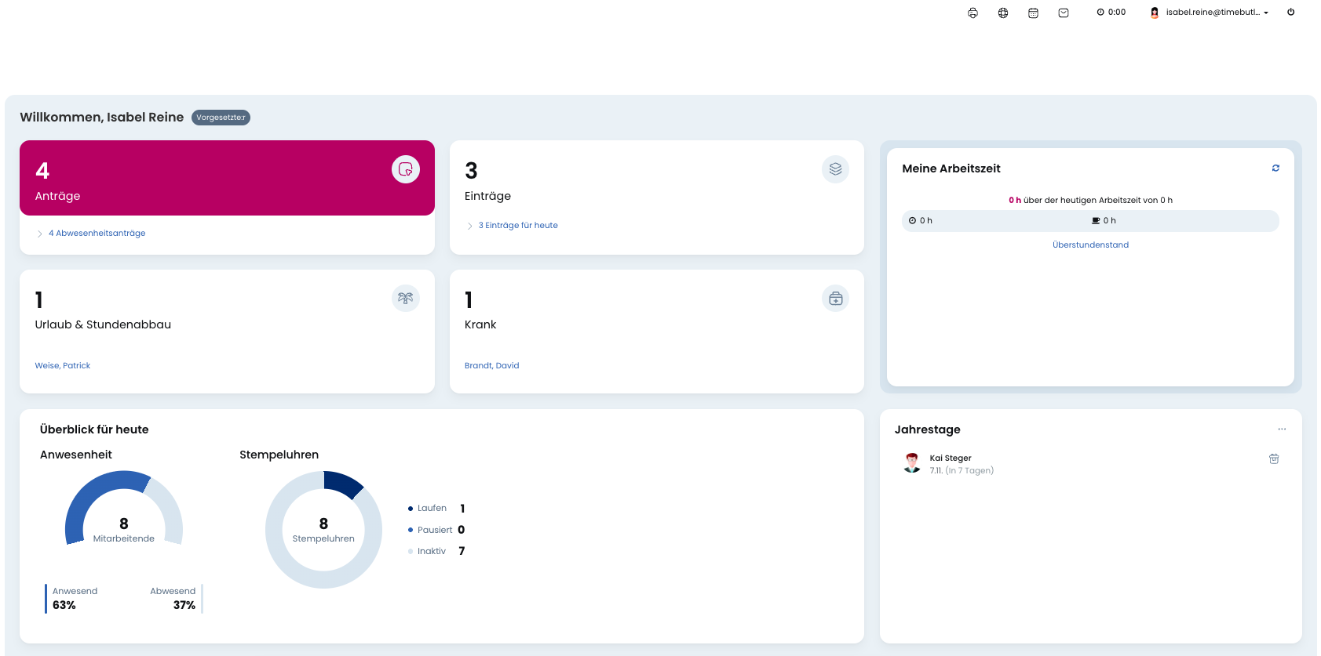
Task: Refresh the Meine Arbeitszeit panel
Action: (x=1275, y=169)
